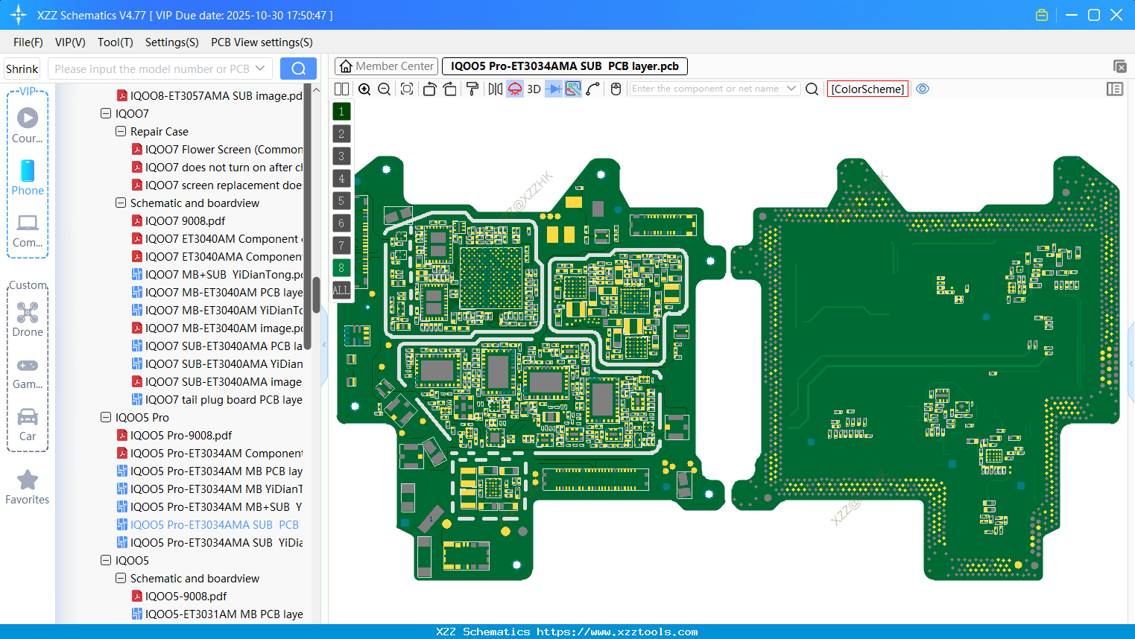This screenshot has height=639, width=1135.
Task: Toggle the green measurement route tool
Action: tap(572, 89)
